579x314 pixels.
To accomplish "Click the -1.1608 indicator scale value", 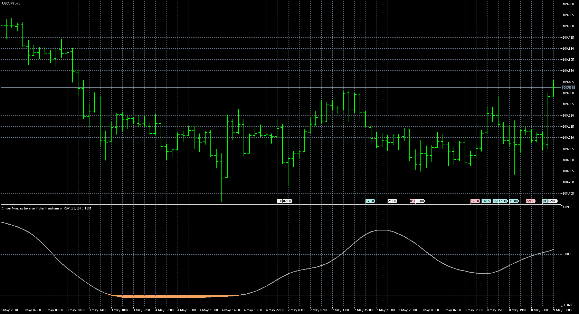I will (x=568, y=305).
